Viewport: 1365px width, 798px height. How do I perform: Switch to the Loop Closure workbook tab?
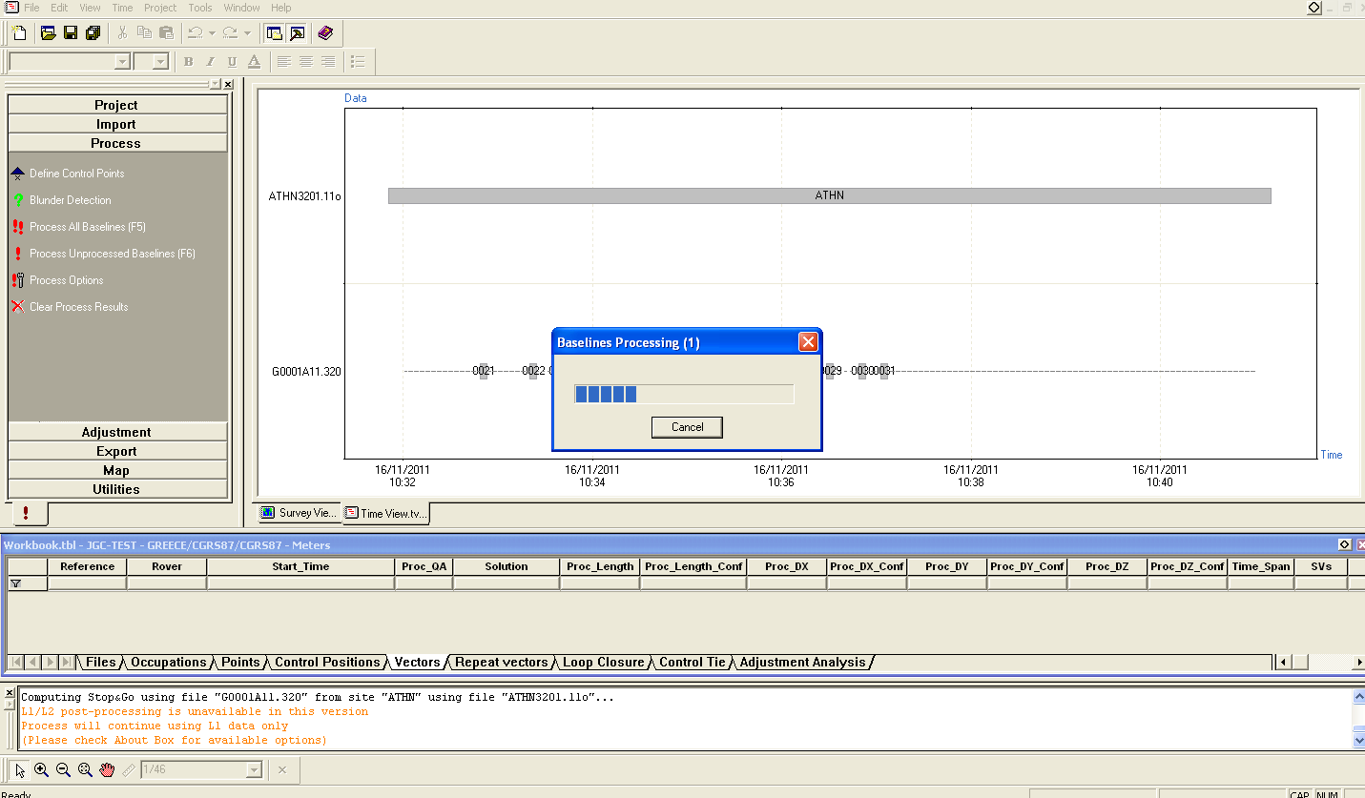pos(603,662)
